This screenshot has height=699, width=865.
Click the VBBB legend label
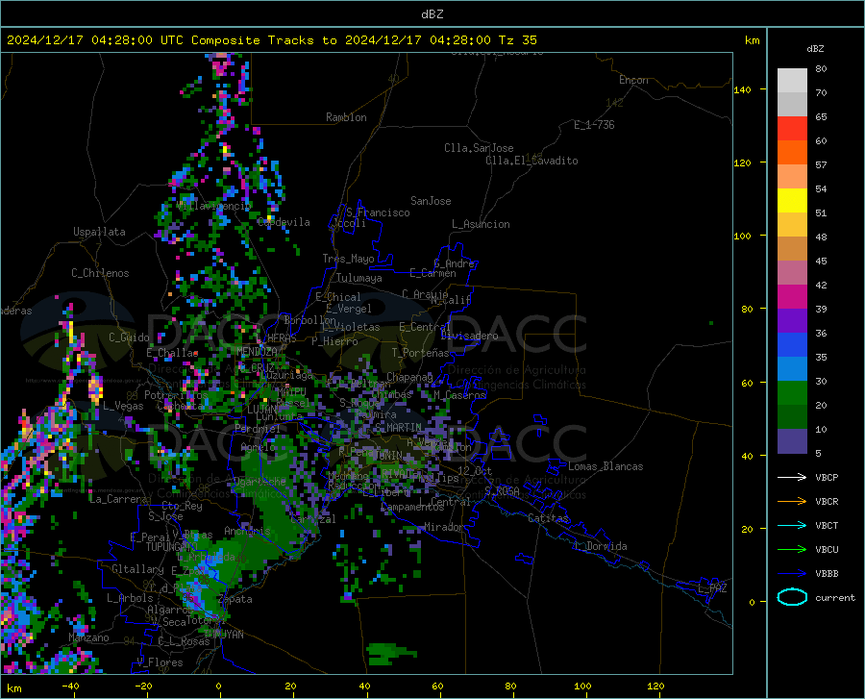827,573
